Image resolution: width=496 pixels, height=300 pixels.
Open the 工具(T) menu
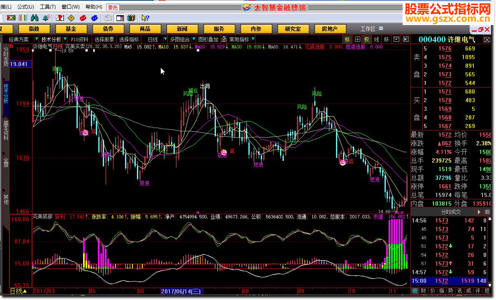click(x=48, y=7)
